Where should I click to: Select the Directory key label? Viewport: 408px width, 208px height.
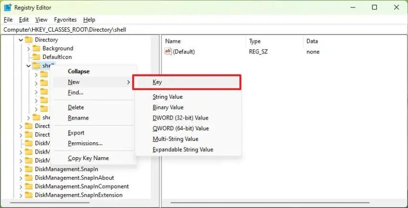tap(46, 40)
